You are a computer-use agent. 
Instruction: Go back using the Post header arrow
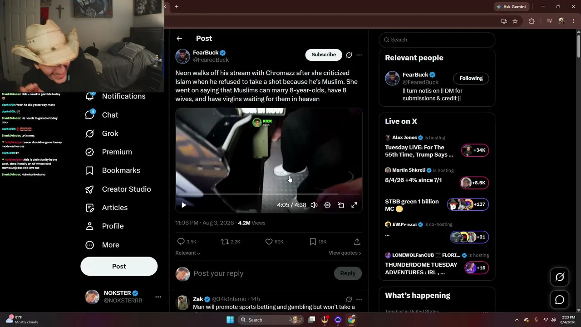pyautogui.click(x=179, y=39)
